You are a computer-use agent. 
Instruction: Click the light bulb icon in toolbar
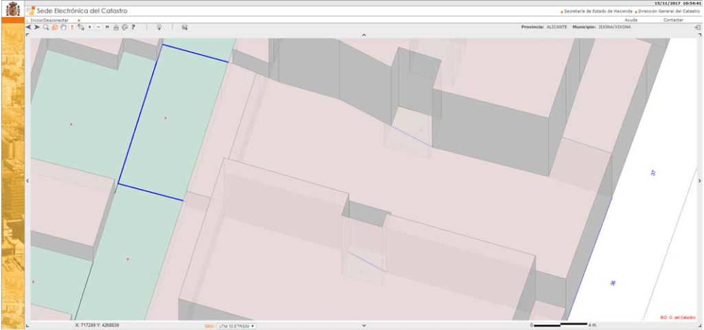pos(159,27)
